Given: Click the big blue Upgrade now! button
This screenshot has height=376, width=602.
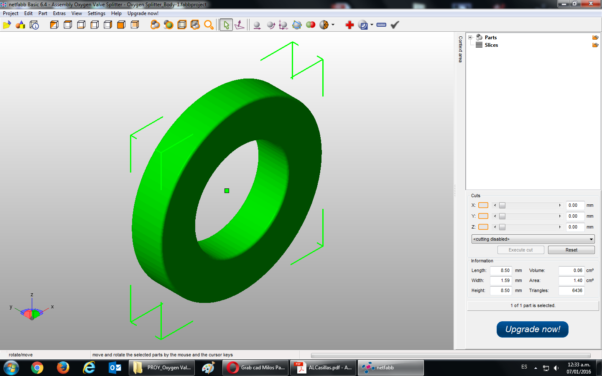Looking at the screenshot, I should click(533, 329).
